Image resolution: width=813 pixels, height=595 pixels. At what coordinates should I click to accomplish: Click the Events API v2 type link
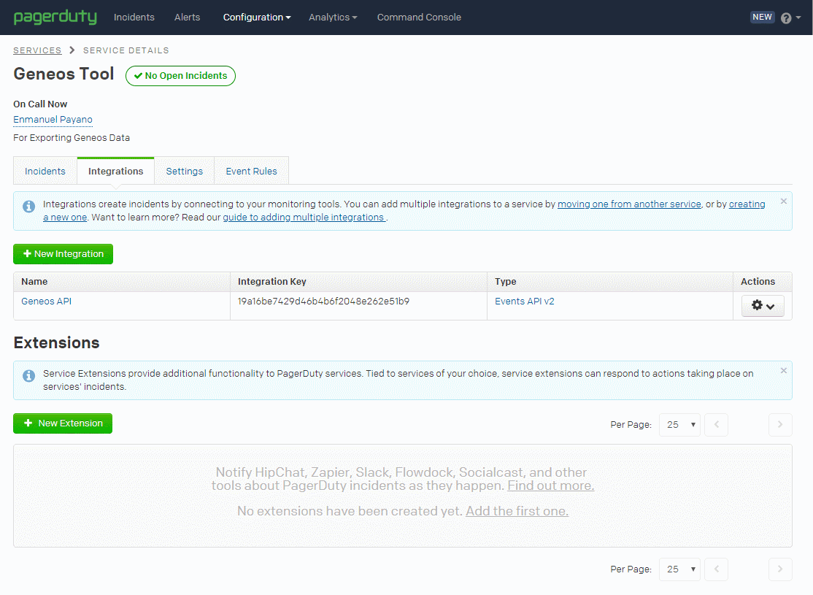pos(524,301)
